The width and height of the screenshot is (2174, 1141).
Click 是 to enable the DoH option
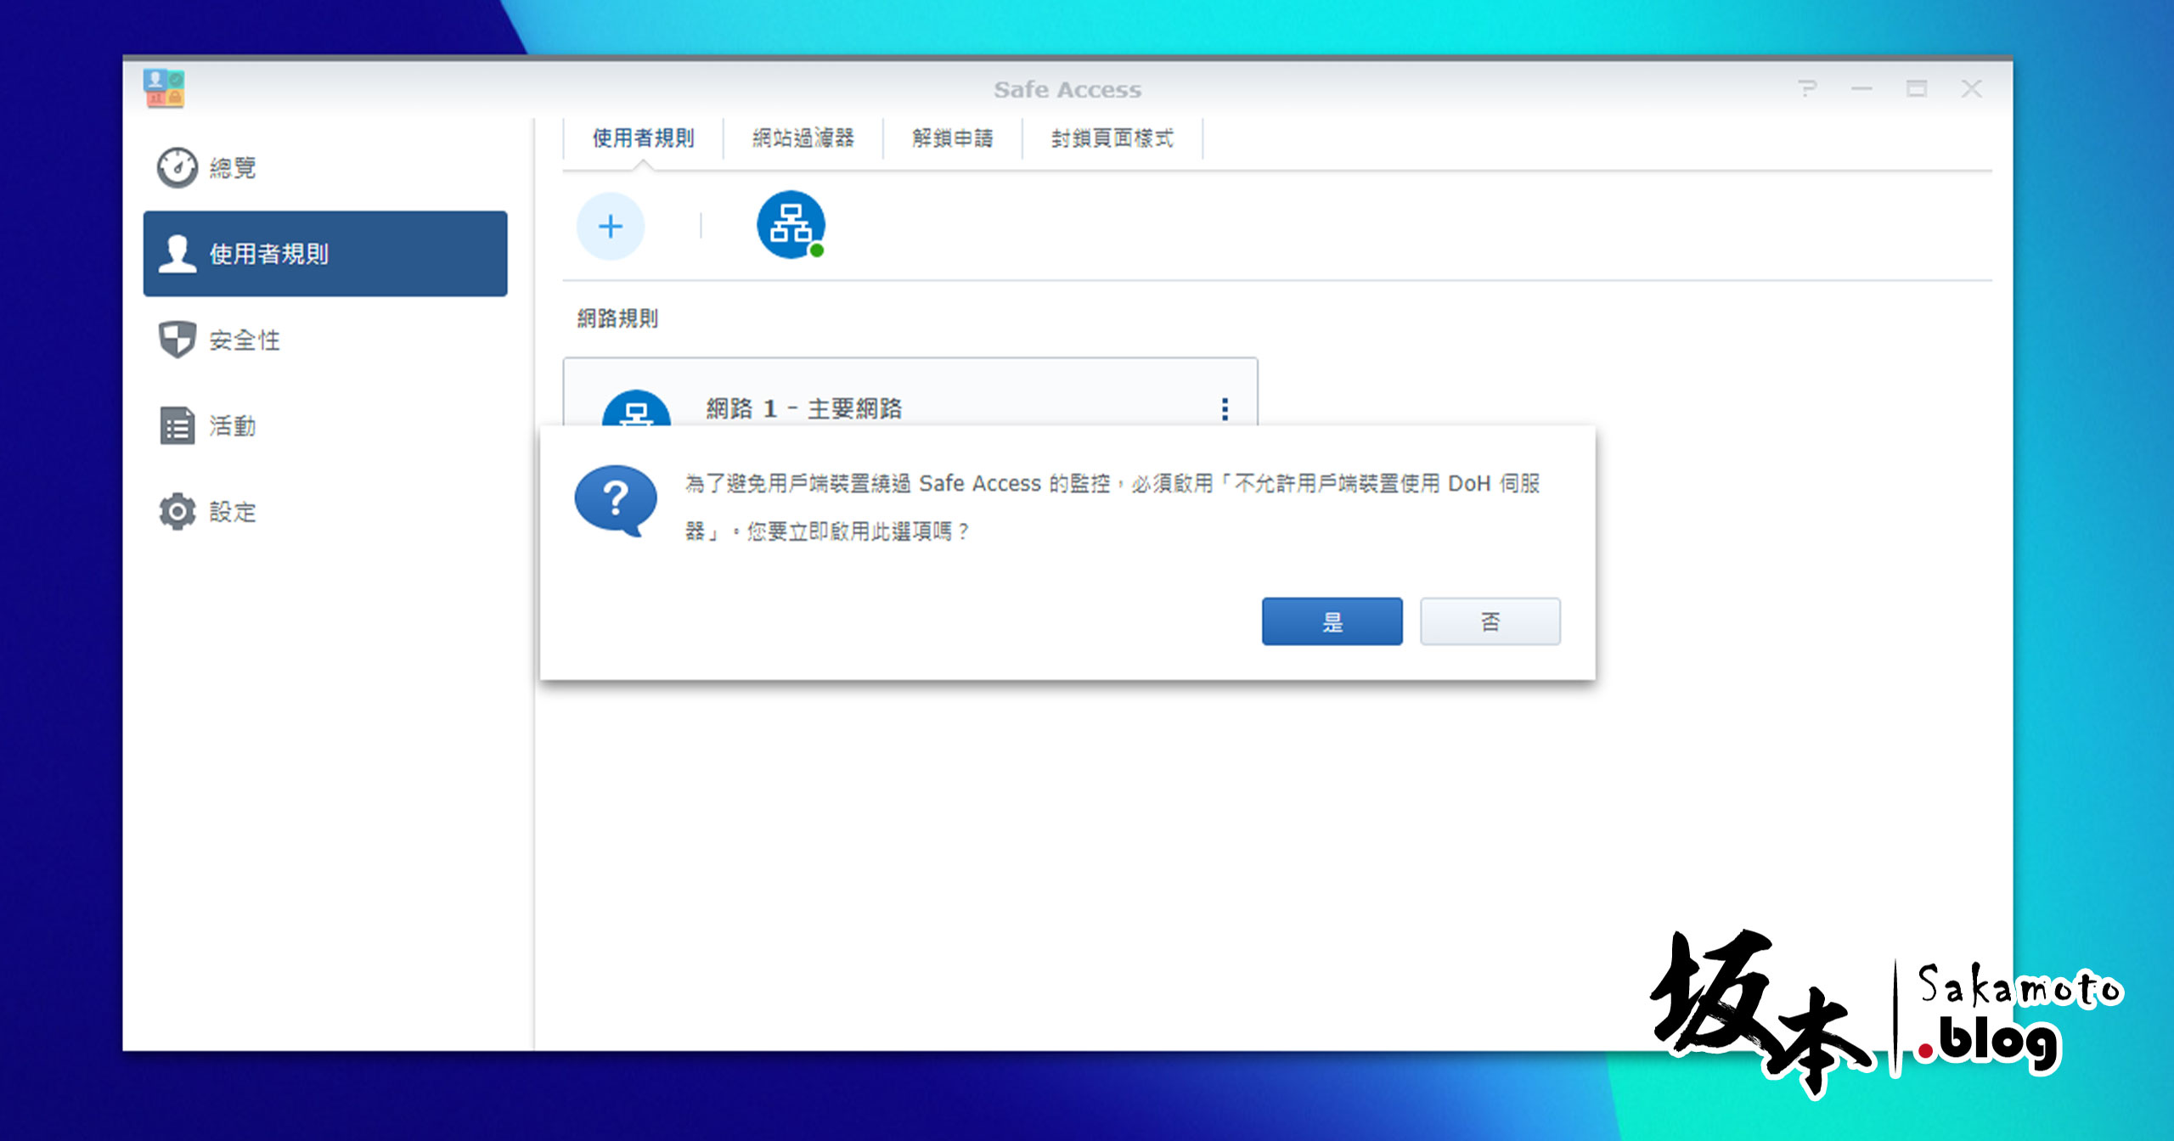(1332, 621)
